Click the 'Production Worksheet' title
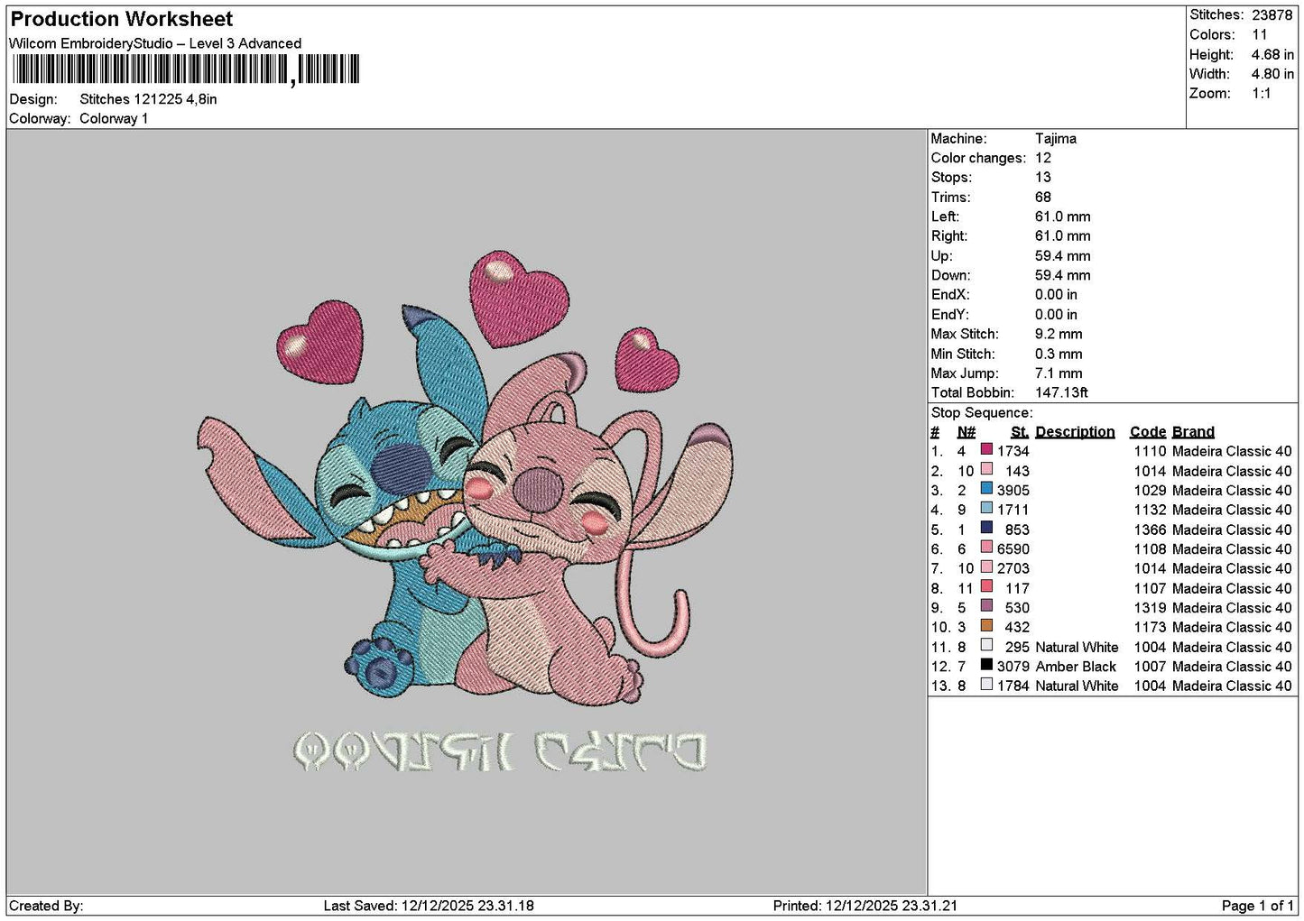The height and width of the screenshot is (921, 1304). tap(121, 19)
